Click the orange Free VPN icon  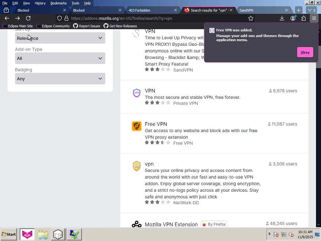137,126
